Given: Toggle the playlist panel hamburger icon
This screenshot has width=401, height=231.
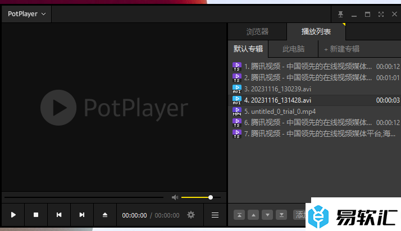Looking at the screenshot, I should [215, 215].
